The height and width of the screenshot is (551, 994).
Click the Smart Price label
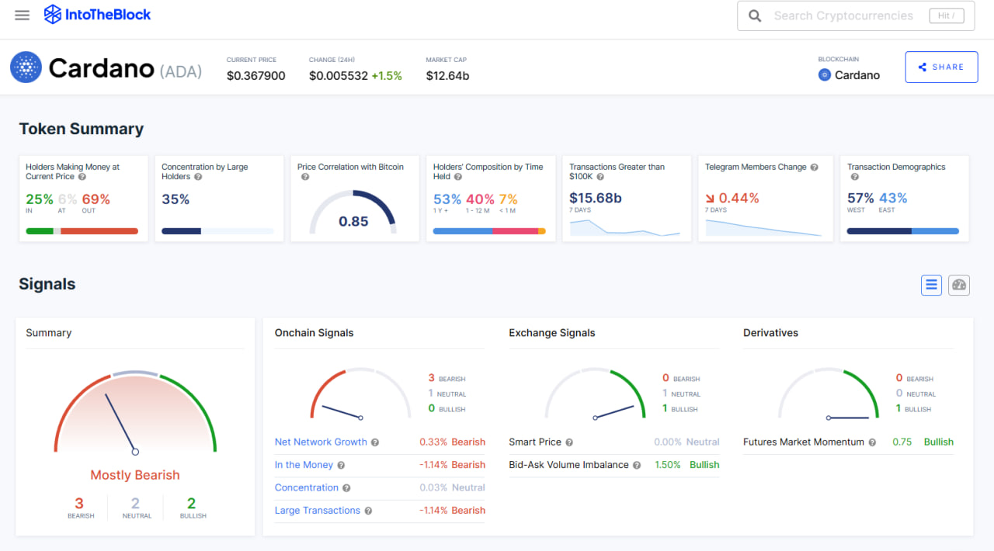pyautogui.click(x=535, y=442)
